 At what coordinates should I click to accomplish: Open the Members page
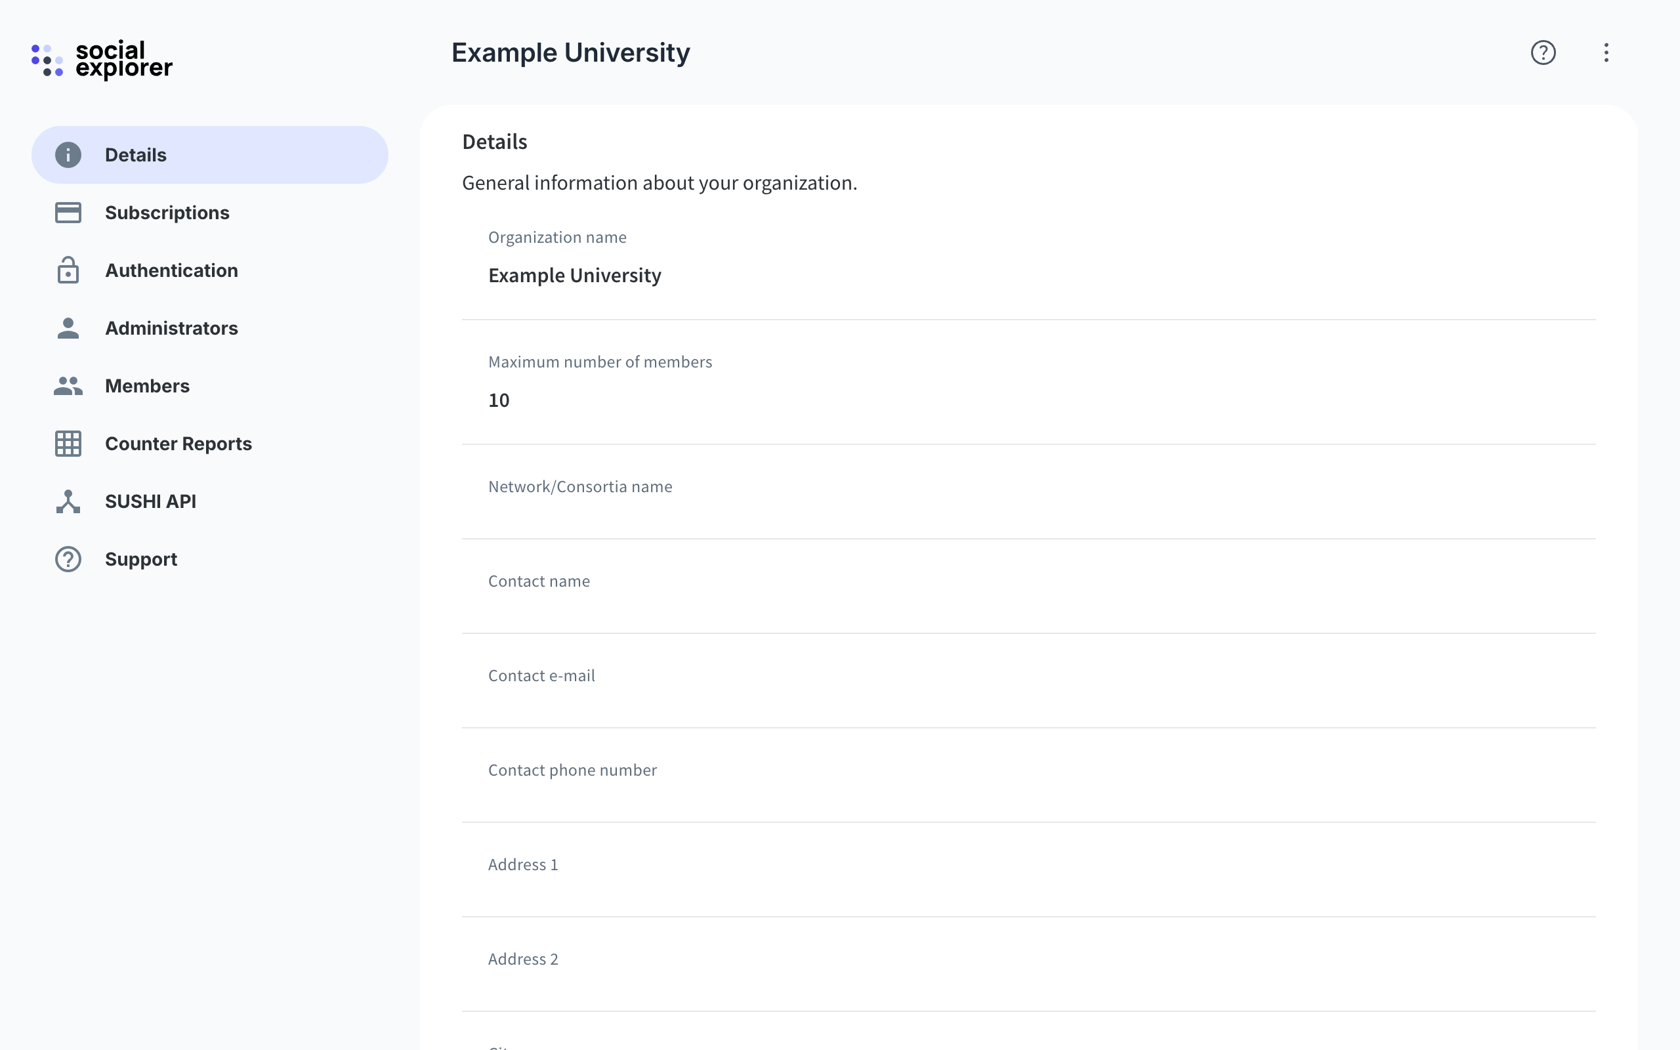point(209,385)
